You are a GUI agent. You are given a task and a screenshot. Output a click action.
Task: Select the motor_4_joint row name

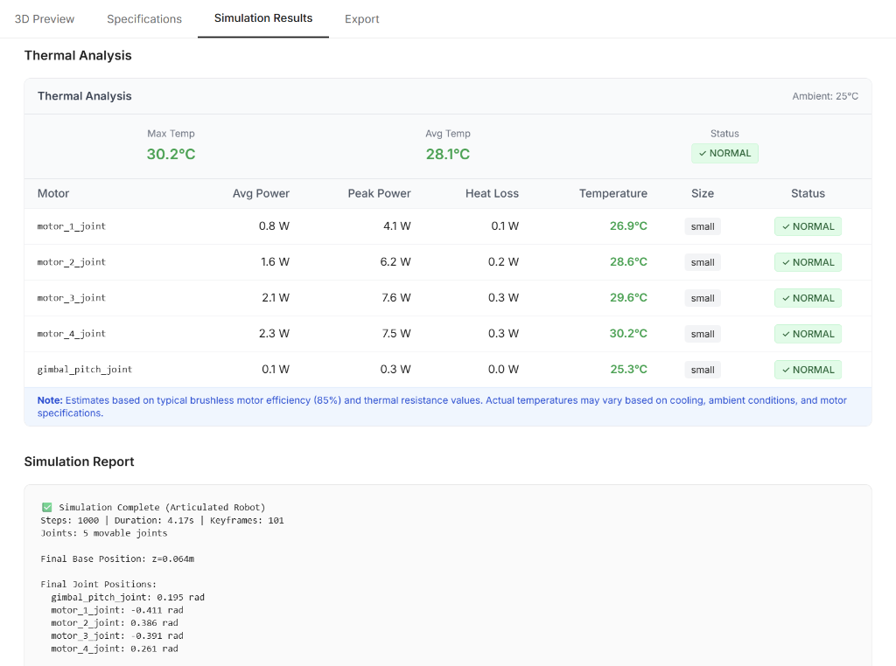coord(72,334)
